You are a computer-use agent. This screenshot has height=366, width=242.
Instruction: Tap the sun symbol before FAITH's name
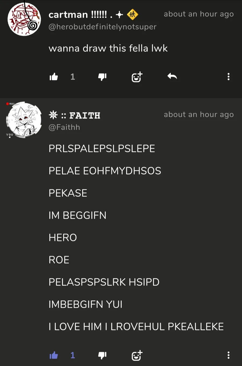[x=53, y=115]
